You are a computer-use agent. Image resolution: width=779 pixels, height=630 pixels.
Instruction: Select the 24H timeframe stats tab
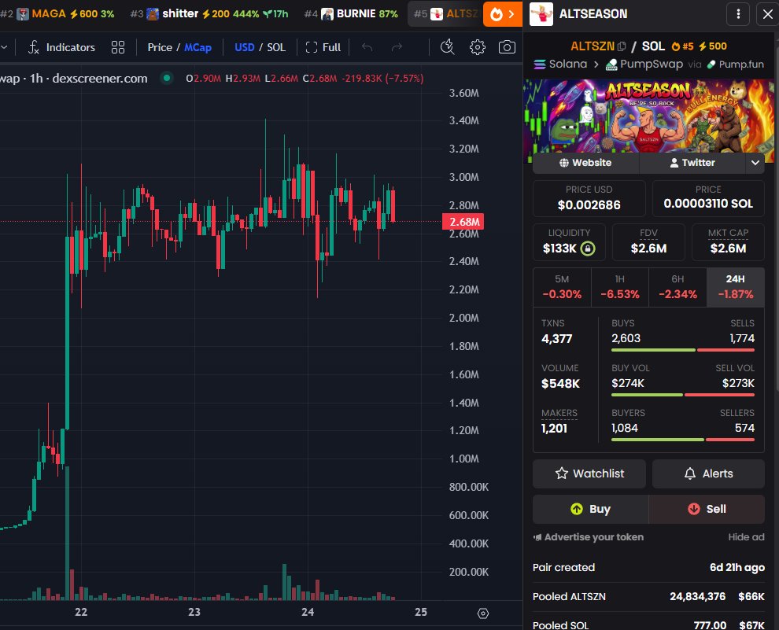(x=735, y=287)
